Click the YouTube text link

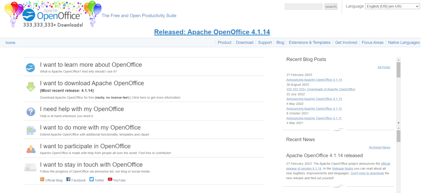tap(119, 180)
